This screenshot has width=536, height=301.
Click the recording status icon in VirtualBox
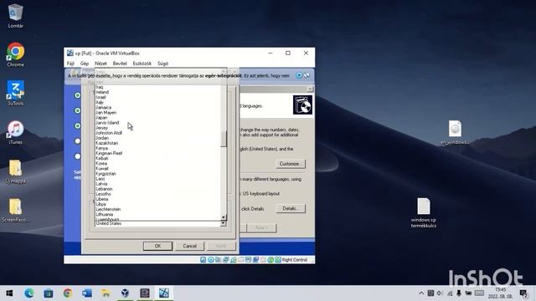pos(255,260)
